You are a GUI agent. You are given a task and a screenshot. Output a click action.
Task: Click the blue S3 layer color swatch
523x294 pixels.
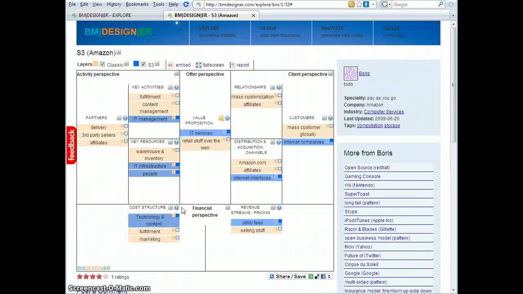[x=136, y=64]
